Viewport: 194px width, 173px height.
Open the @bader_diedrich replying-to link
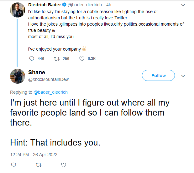pos(50,92)
